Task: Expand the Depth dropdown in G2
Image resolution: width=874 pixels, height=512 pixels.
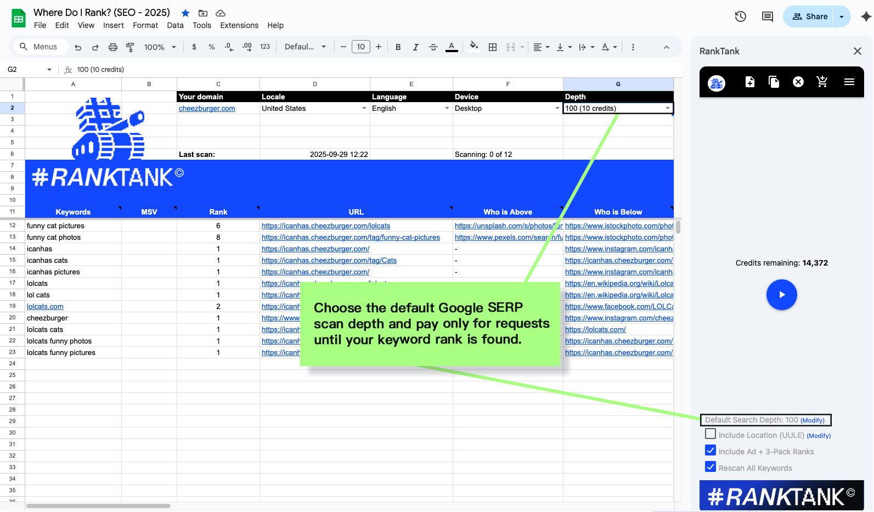Action: [x=667, y=109]
